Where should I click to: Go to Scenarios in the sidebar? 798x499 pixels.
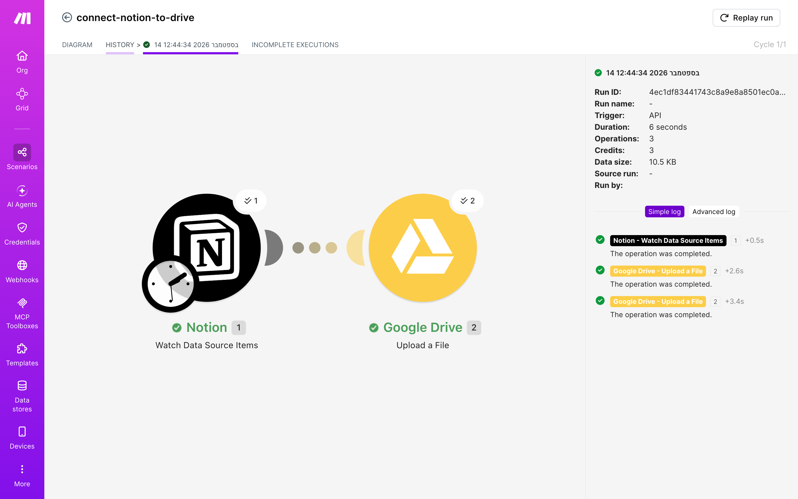(22, 157)
